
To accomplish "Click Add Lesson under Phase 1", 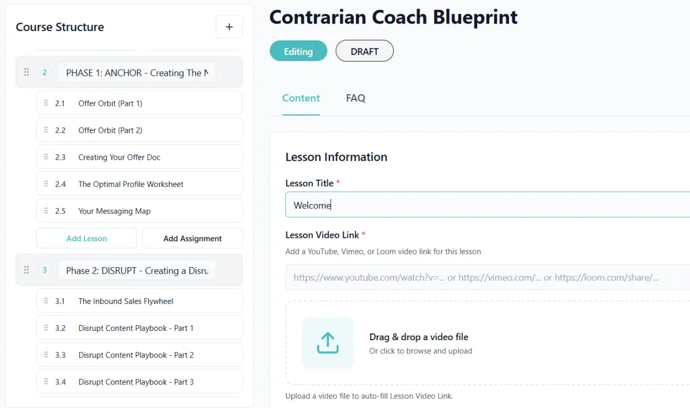I will 86,238.
